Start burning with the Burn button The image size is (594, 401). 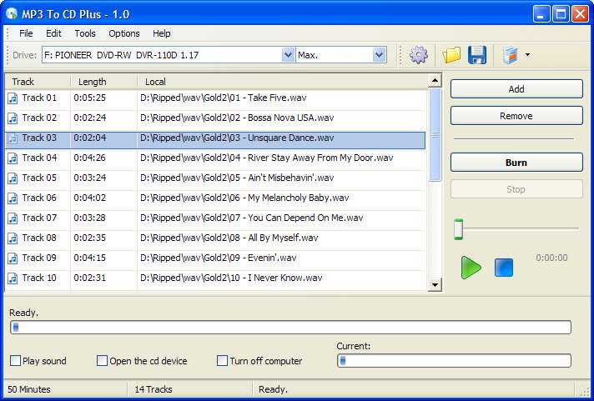(x=516, y=163)
